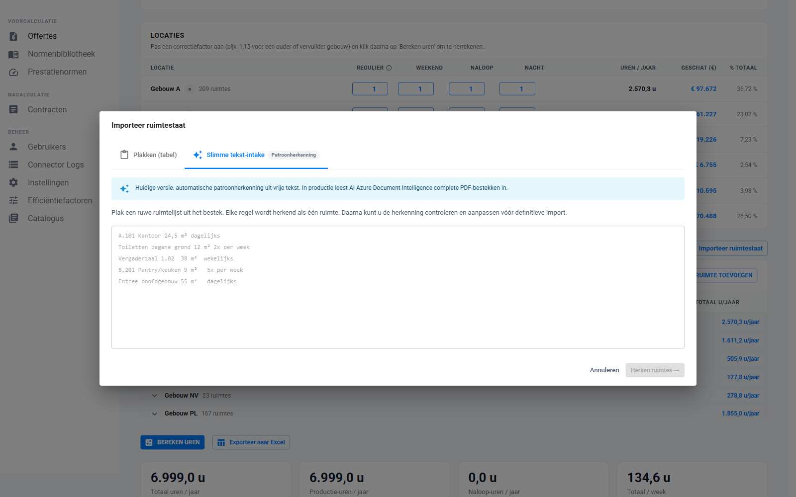Open Efficiëntiefactoren page
This screenshot has height=497, width=796.
click(60, 201)
